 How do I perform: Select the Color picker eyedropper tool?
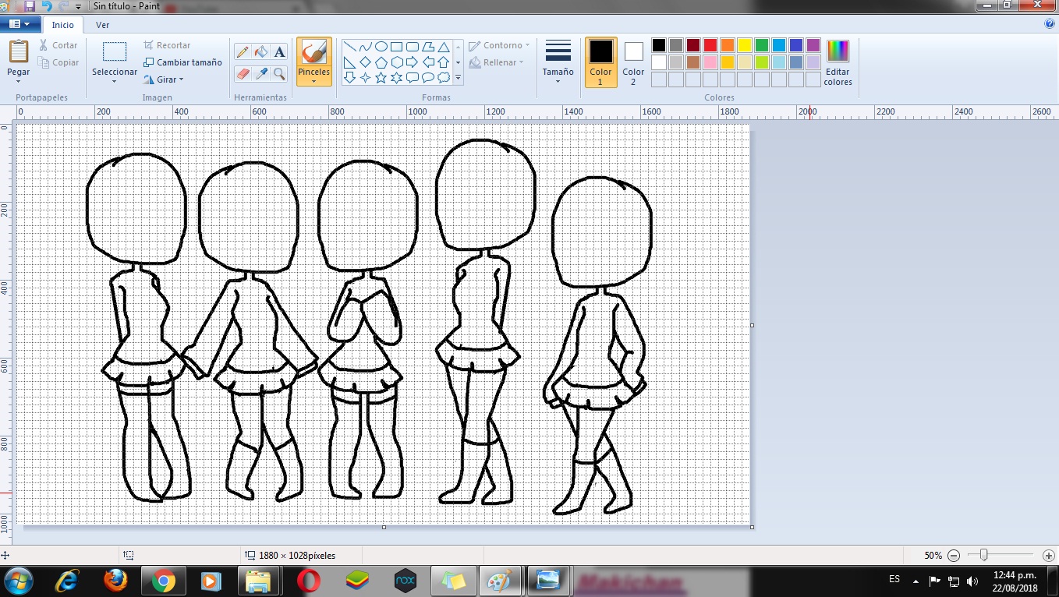[261, 74]
